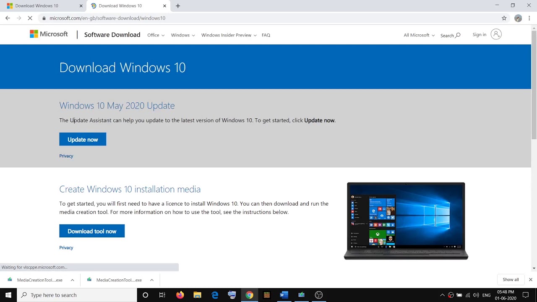Open OBS Studio from taskbar
The image size is (537, 302).
(x=318, y=295)
